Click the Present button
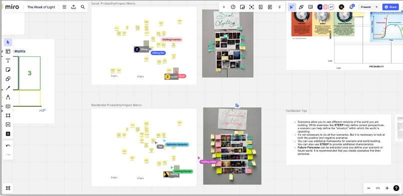The height and width of the screenshot is (196, 403). (x=365, y=7)
